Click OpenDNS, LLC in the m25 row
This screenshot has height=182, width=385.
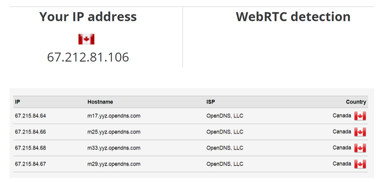225,132
